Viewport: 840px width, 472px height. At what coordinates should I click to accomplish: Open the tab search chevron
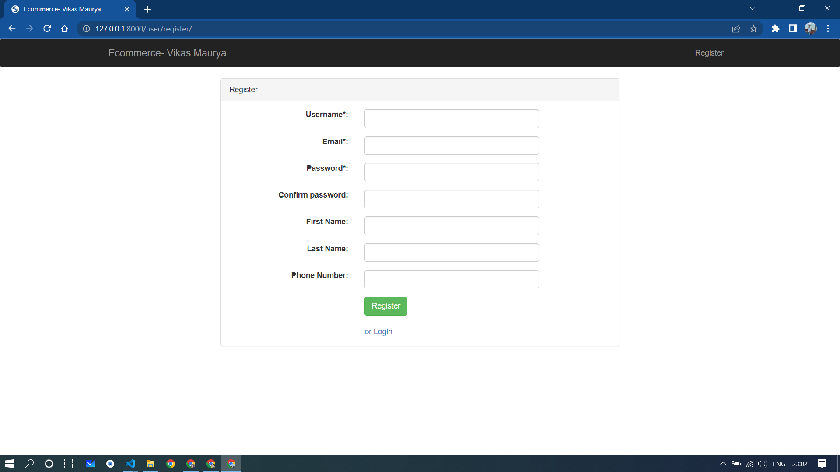coord(752,8)
